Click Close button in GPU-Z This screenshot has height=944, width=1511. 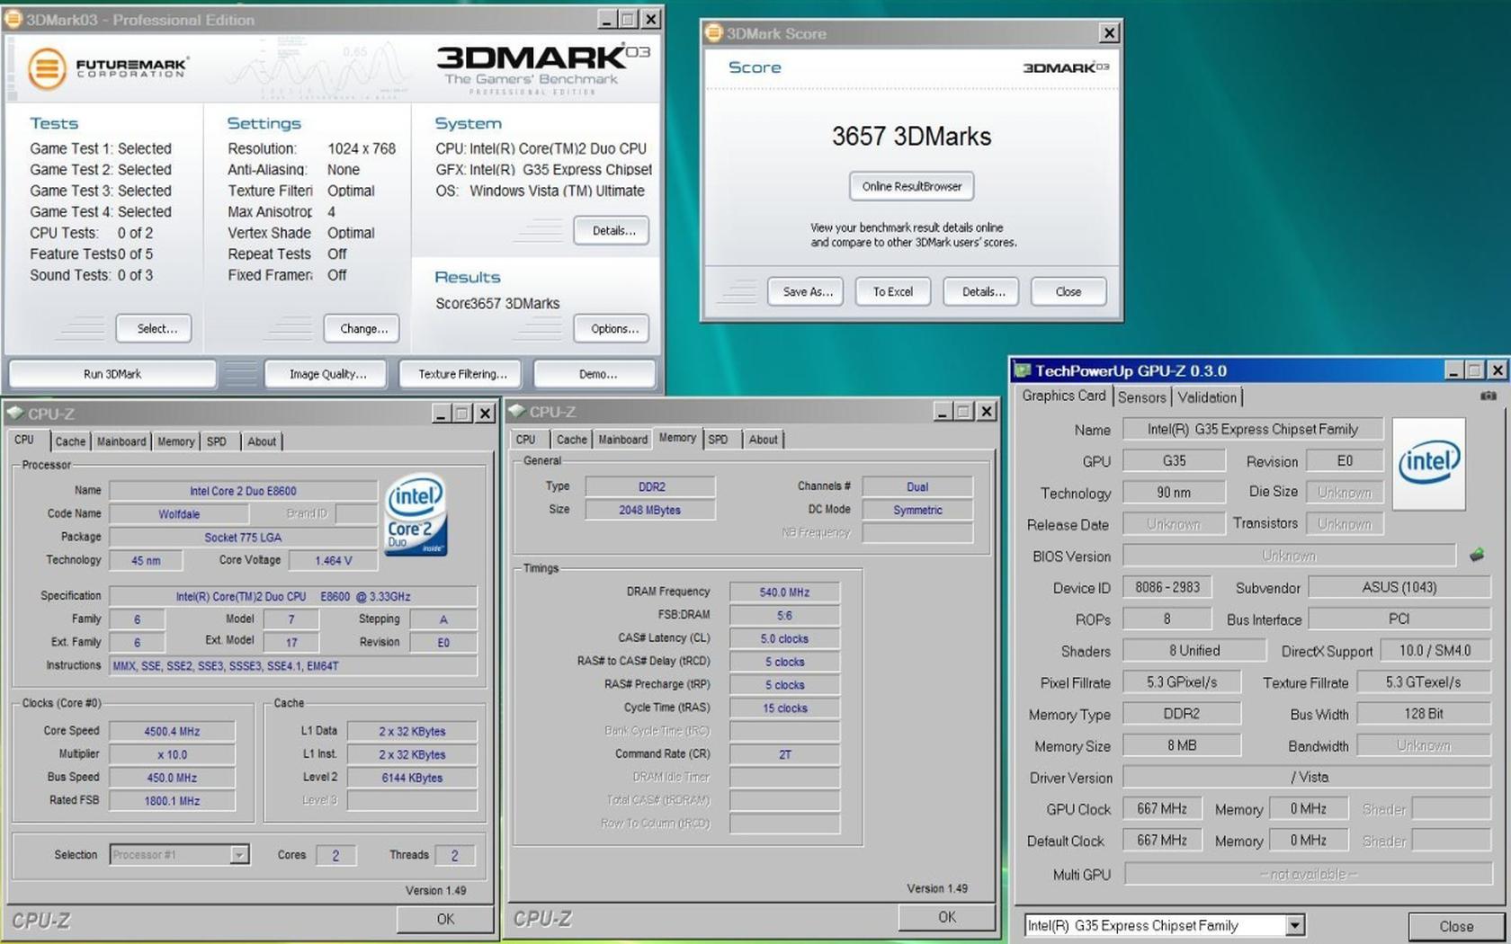1455,926
